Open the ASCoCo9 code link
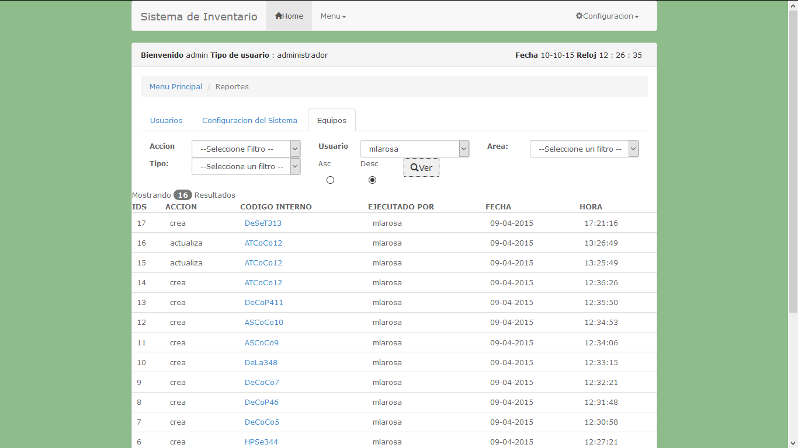Screen dimensions: 798x448 pos(262,342)
